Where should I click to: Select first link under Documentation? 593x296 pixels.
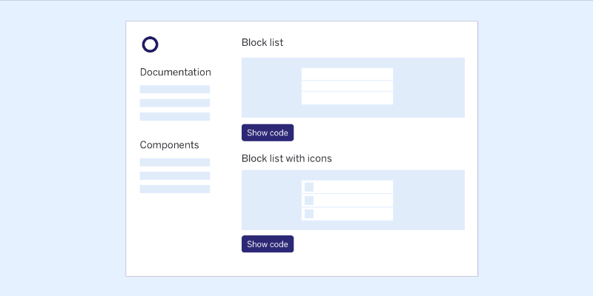click(174, 90)
